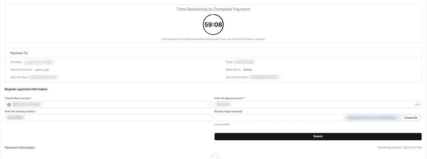The height and width of the screenshot is (159, 427).
Task: Click the Choose file button
Action: click(411, 118)
